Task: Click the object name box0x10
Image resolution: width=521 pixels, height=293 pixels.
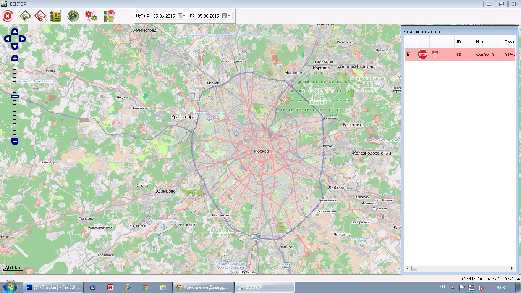Action: [x=485, y=55]
